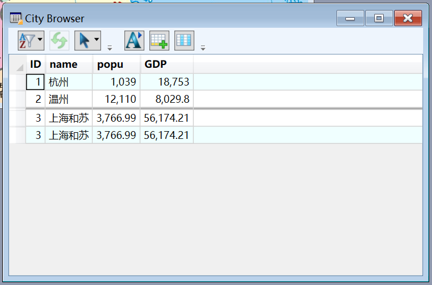The width and height of the screenshot is (432, 285).
Task: Open first toolbar overflow options arrow
Action: pos(109,48)
